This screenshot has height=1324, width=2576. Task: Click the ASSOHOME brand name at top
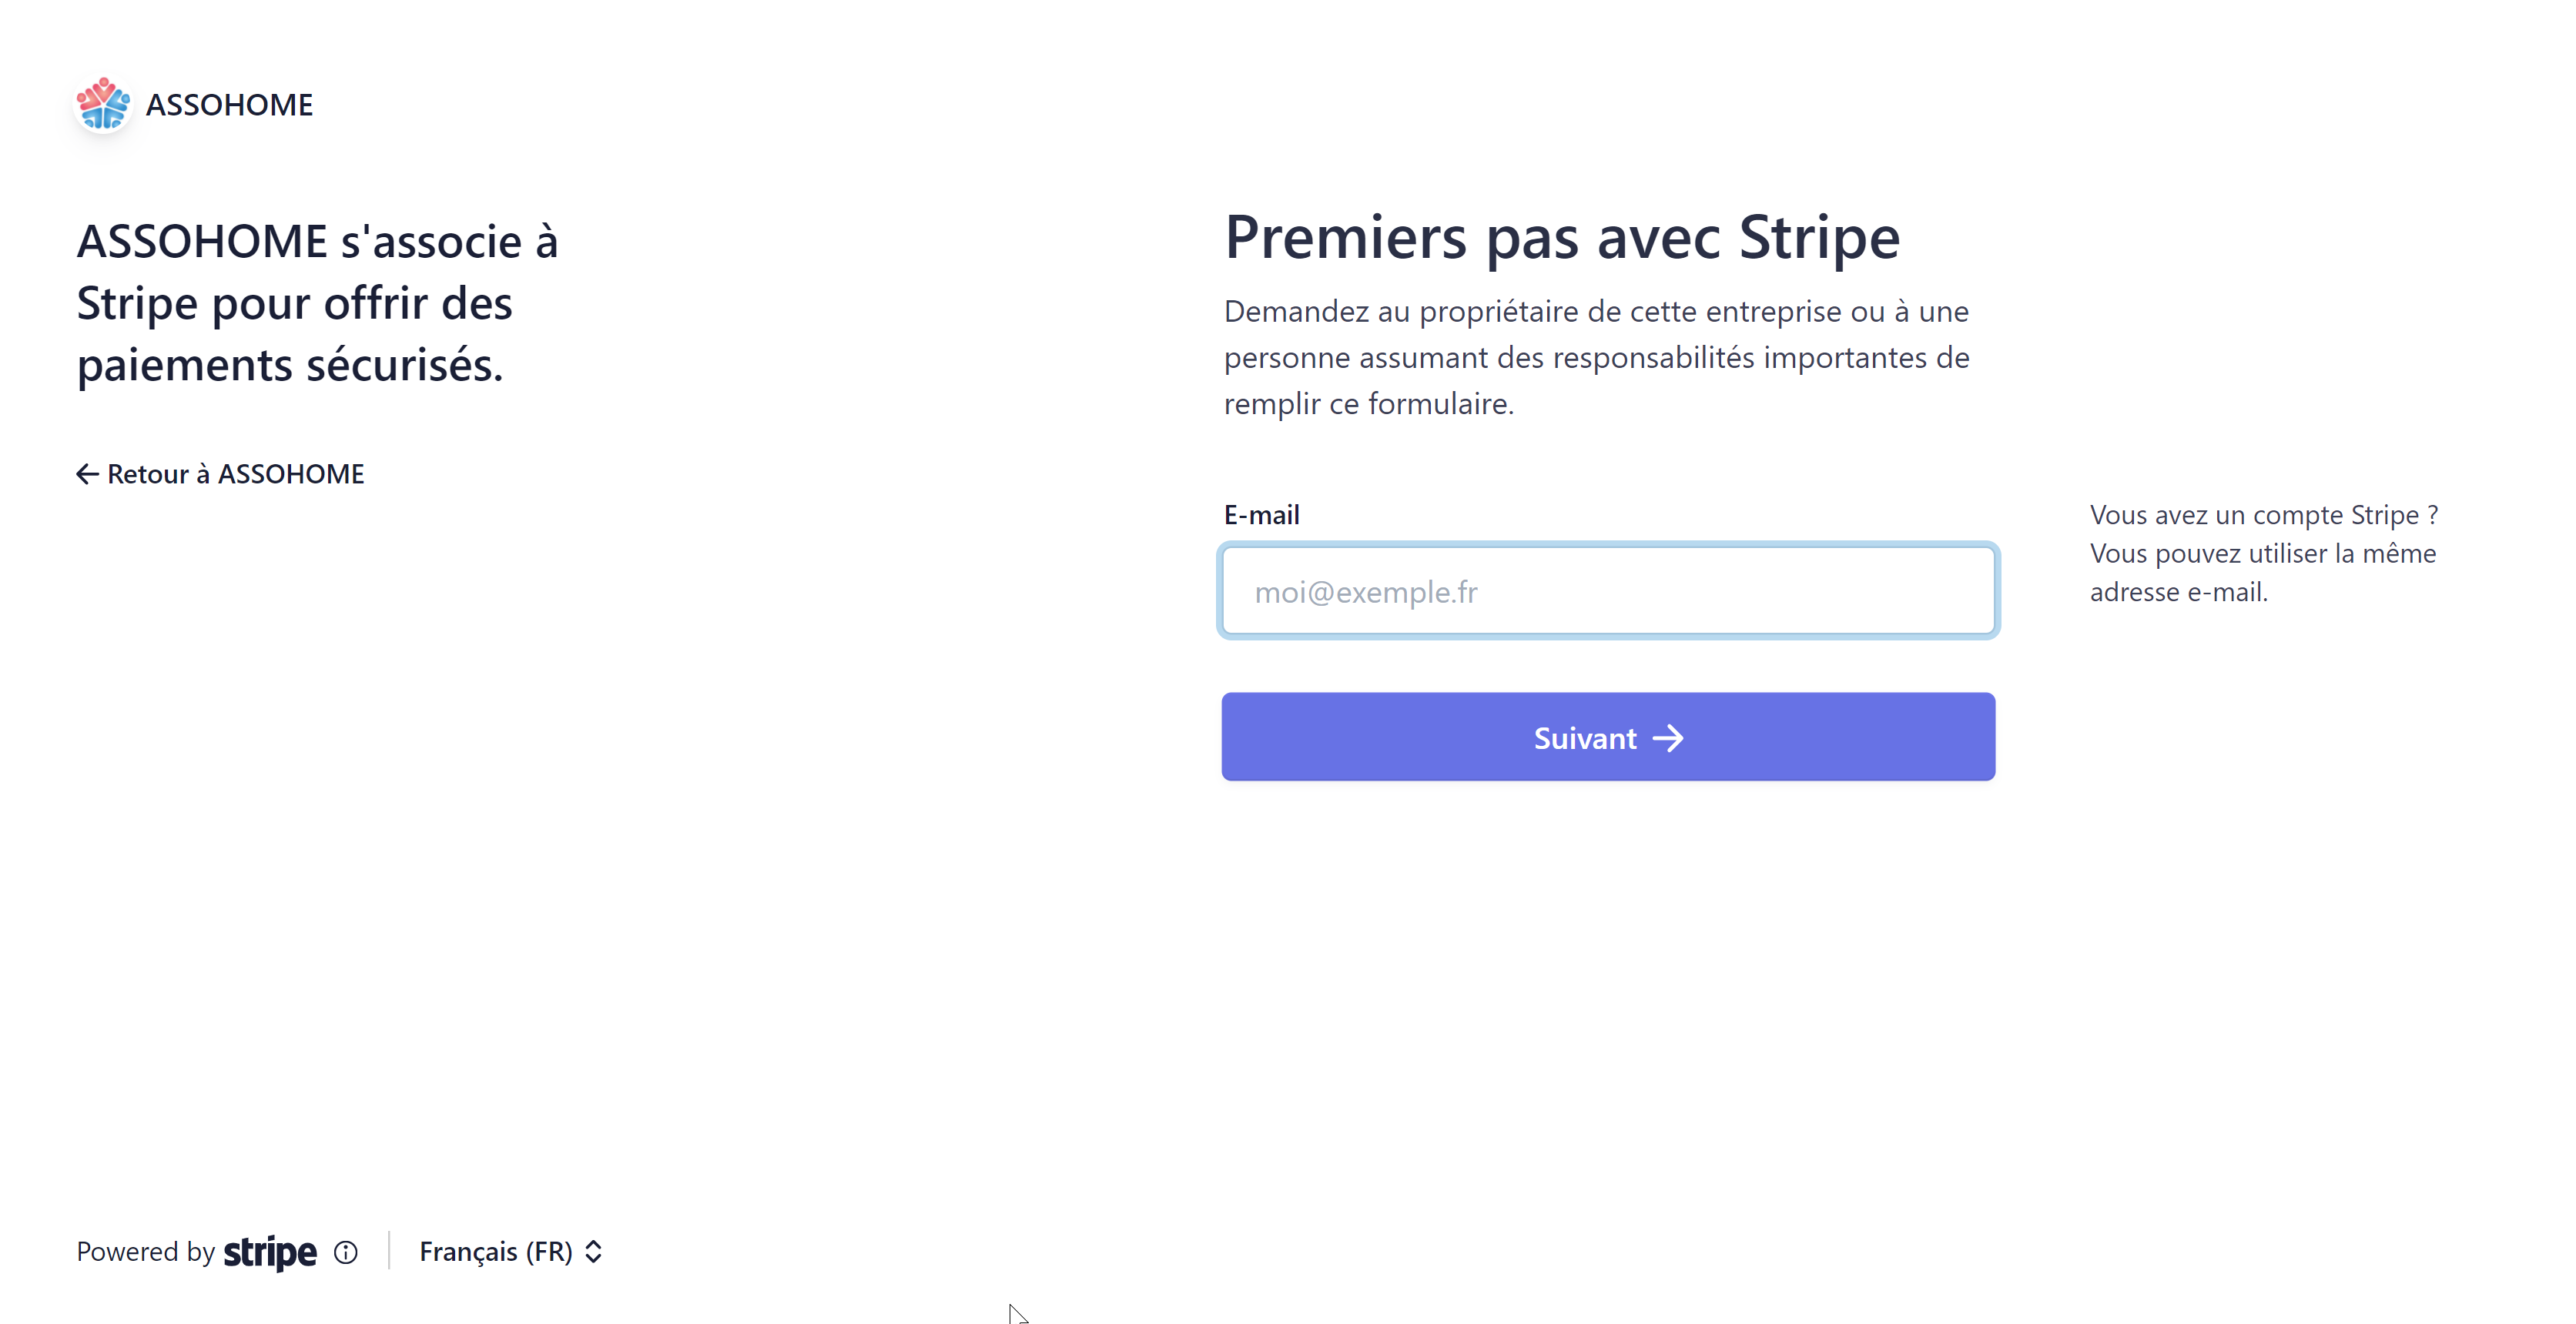pos(229,105)
